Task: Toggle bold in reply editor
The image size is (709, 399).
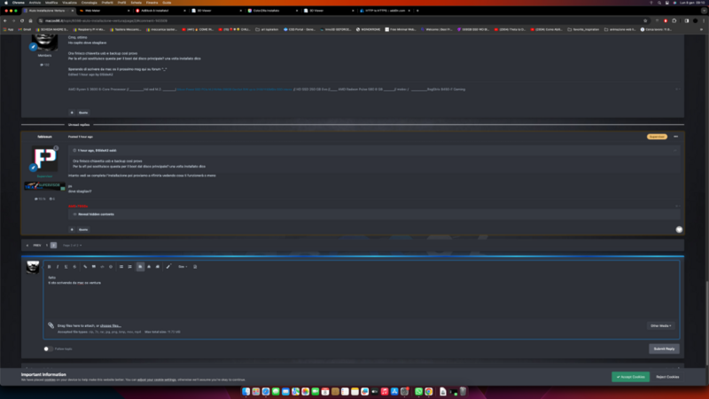Action: coord(50,267)
